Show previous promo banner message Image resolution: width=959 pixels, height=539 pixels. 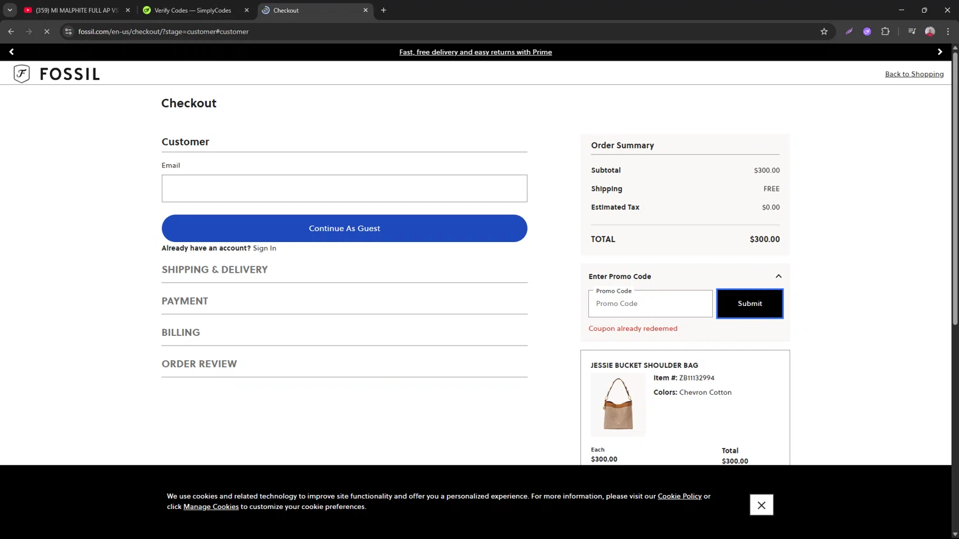click(12, 52)
